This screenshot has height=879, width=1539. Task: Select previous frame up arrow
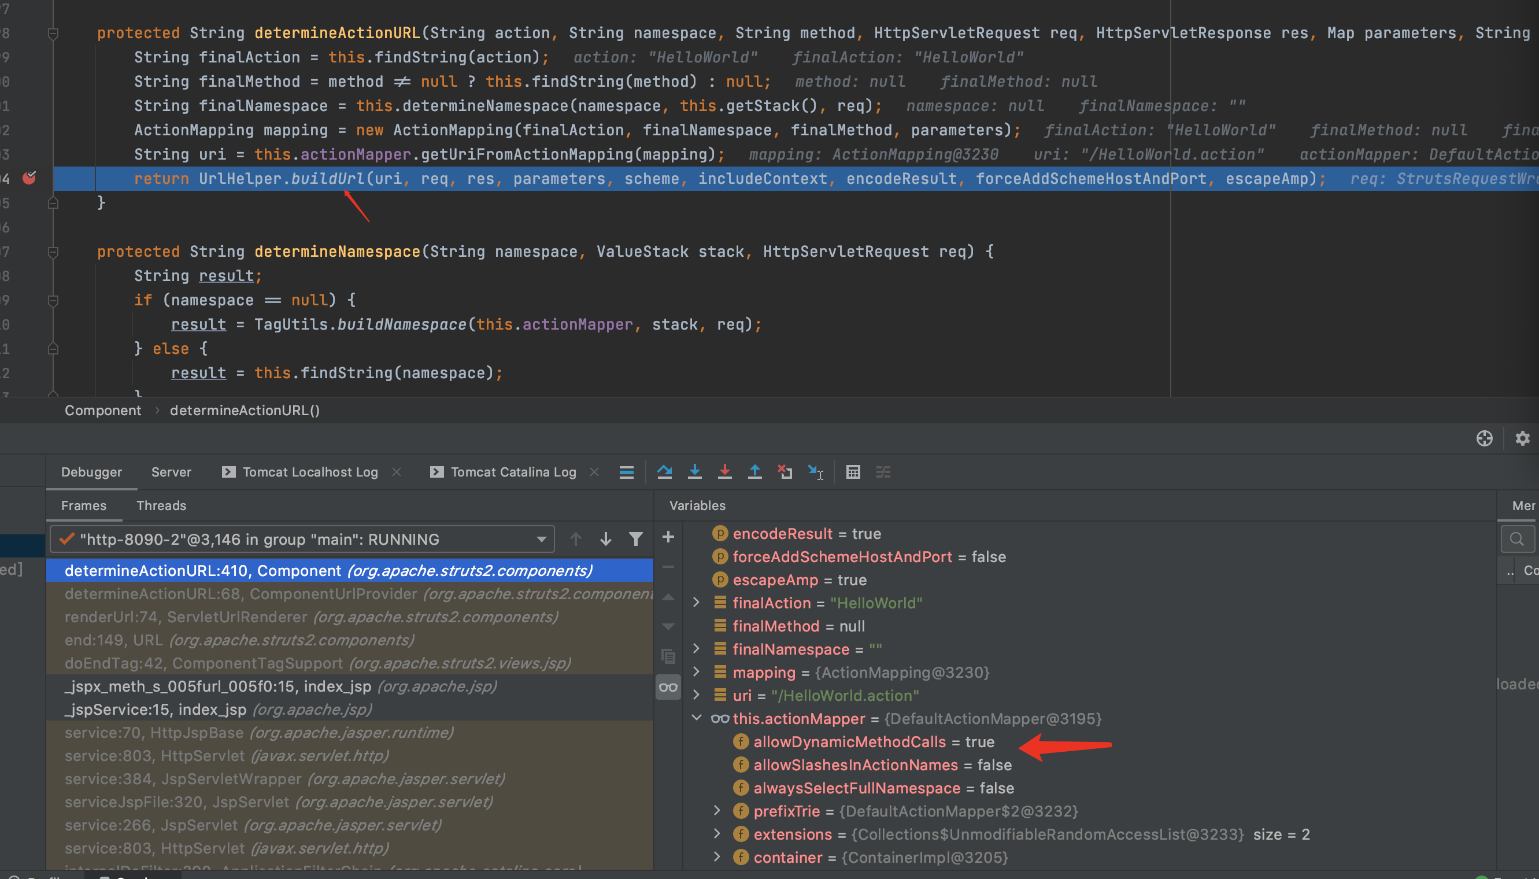(576, 538)
